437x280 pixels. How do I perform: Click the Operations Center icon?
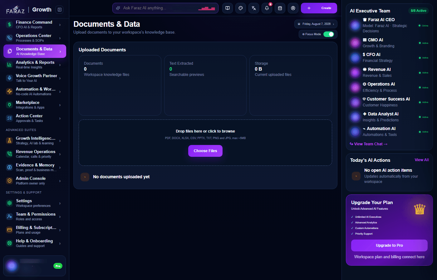pyautogui.click(x=9, y=38)
